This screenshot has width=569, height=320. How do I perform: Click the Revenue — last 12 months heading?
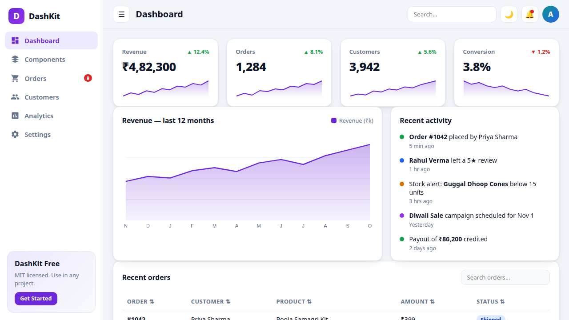(168, 120)
